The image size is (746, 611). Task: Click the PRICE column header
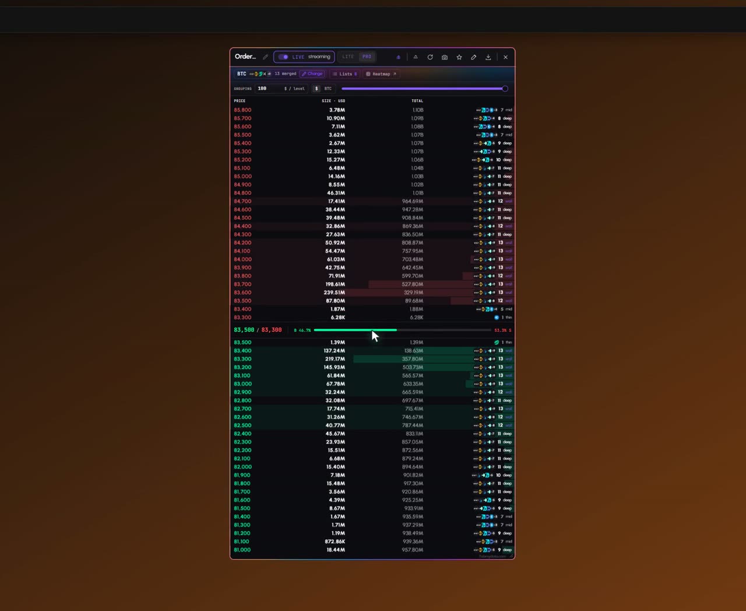240,101
